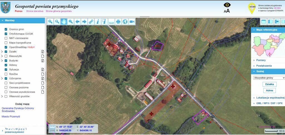Click the Działka search button
285x135 pixels.
(x=269, y=84)
